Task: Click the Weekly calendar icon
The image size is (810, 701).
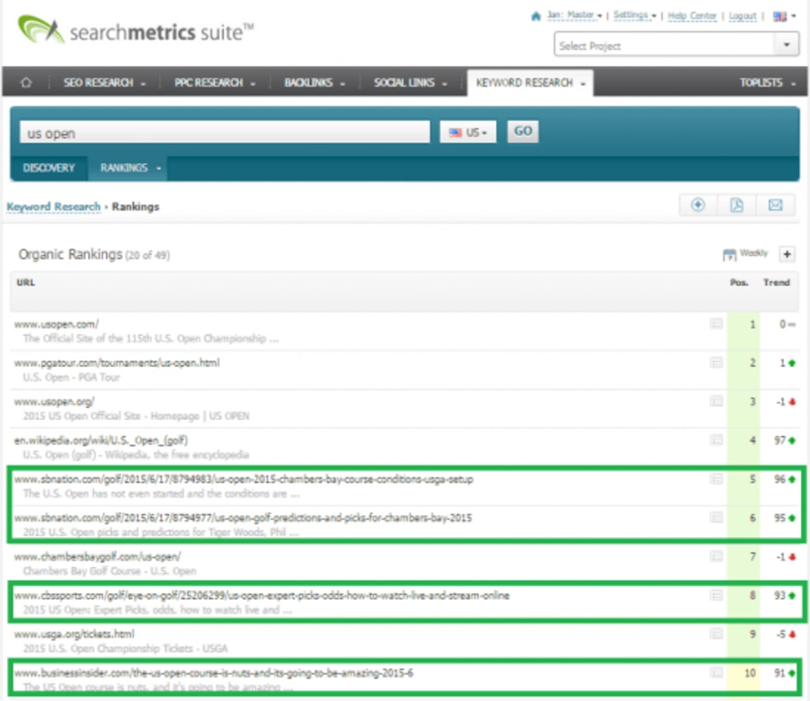Action: (x=730, y=255)
